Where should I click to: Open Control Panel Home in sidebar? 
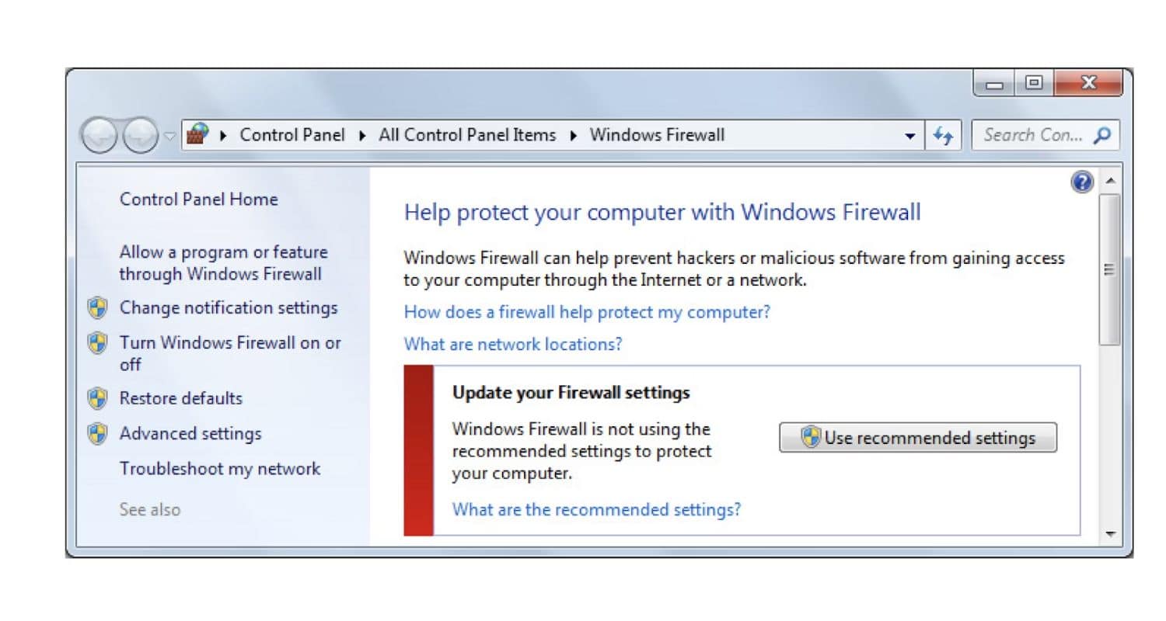[x=198, y=199]
